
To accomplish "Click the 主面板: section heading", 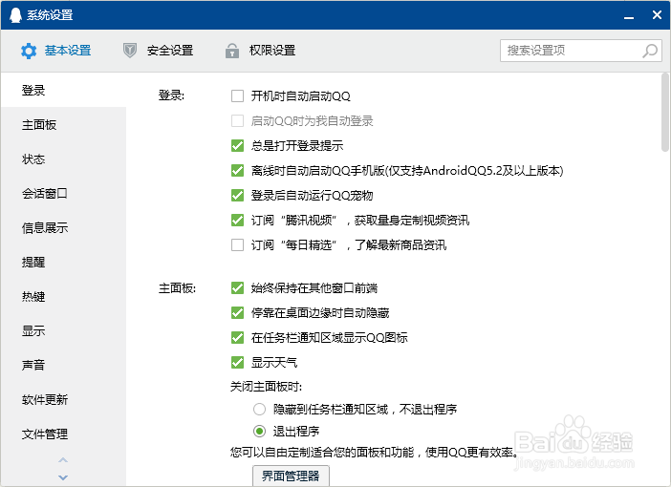I will pos(177,288).
